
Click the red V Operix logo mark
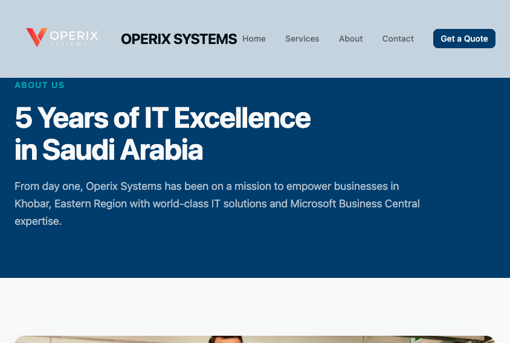pos(36,37)
